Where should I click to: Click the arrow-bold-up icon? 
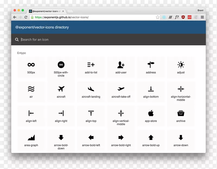pos(151,137)
